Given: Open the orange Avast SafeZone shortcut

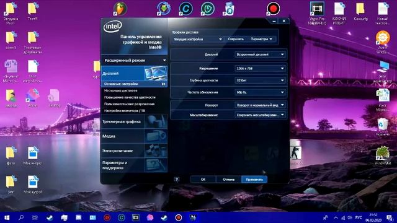Looking at the screenshot, I should click(x=383, y=42).
